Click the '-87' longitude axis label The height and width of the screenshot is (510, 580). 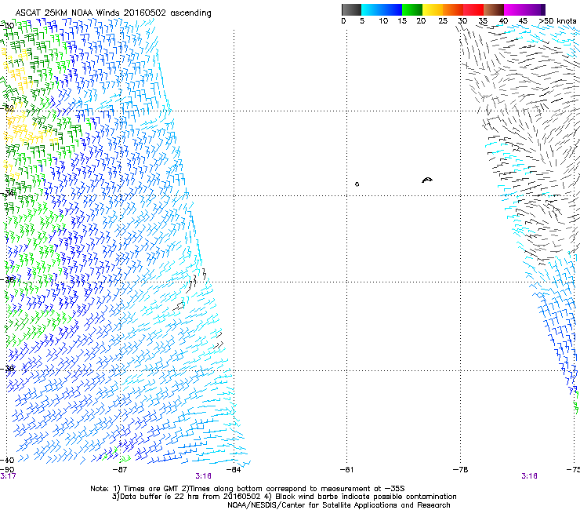coord(120,470)
